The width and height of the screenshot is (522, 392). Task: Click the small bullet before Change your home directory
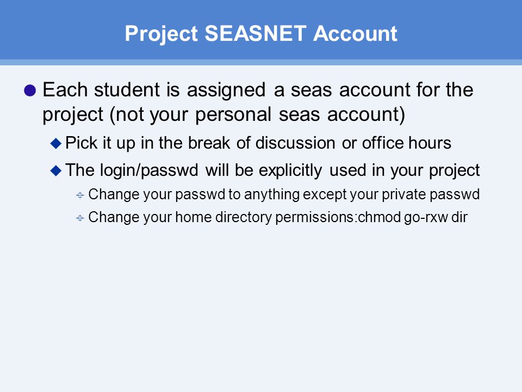(x=80, y=218)
